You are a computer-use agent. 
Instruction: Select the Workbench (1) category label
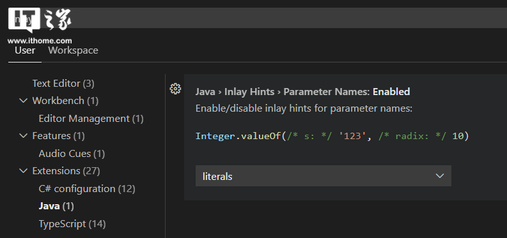pyautogui.click(x=65, y=101)
